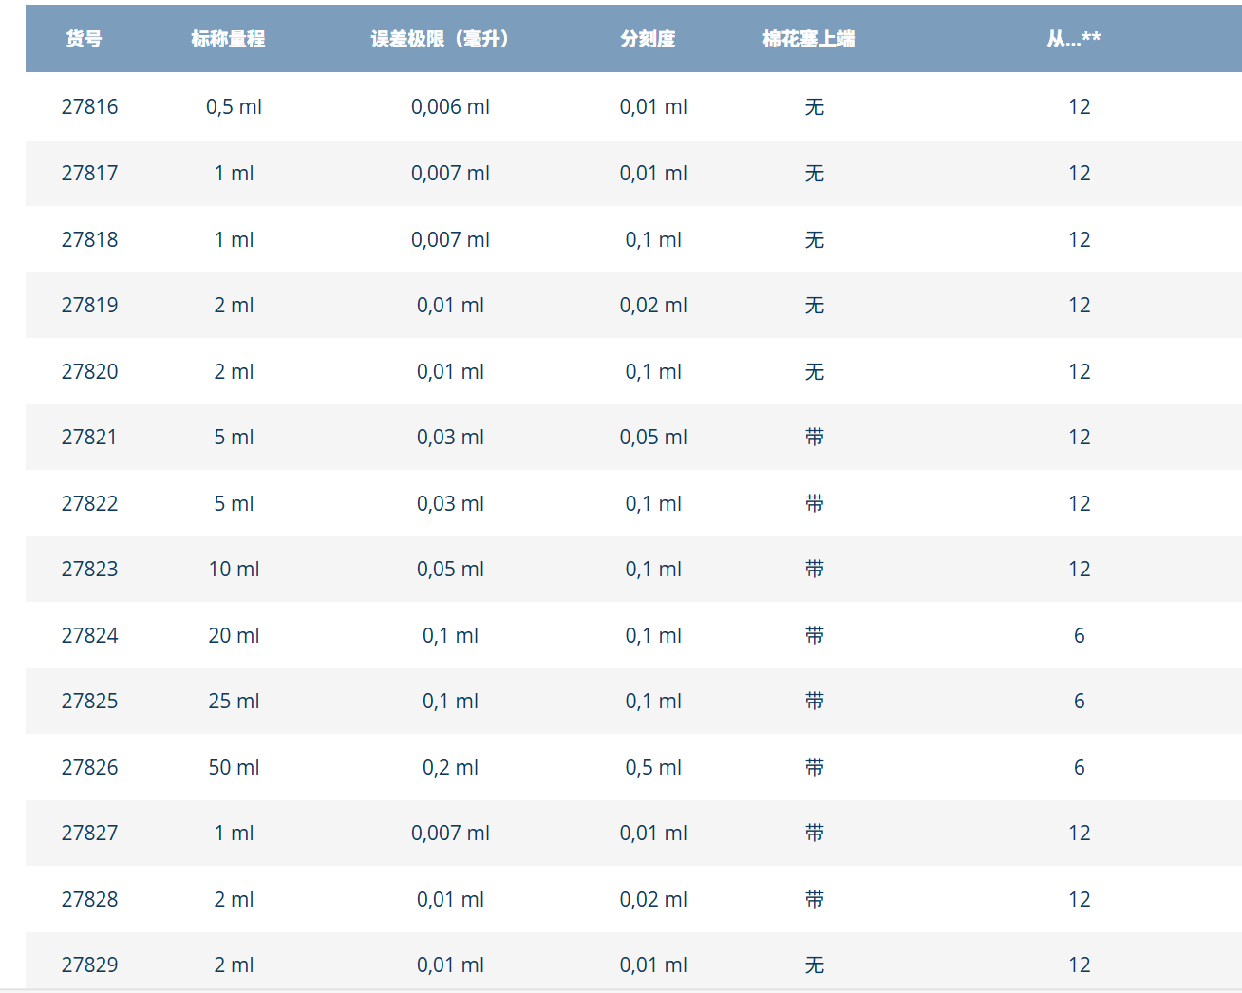The width and height of the screenshot is (1242, 993).
Task: Click the 棉花塞上端 column header
Action: point(808,39)
